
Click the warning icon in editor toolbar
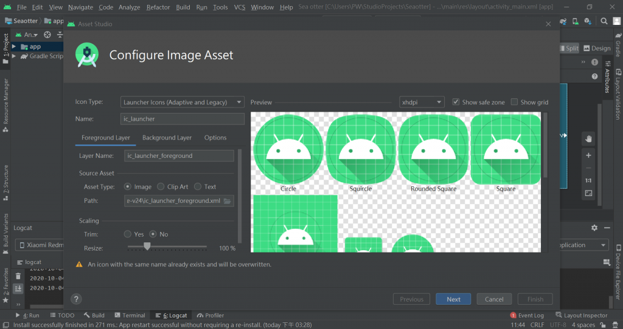[594, 63]
